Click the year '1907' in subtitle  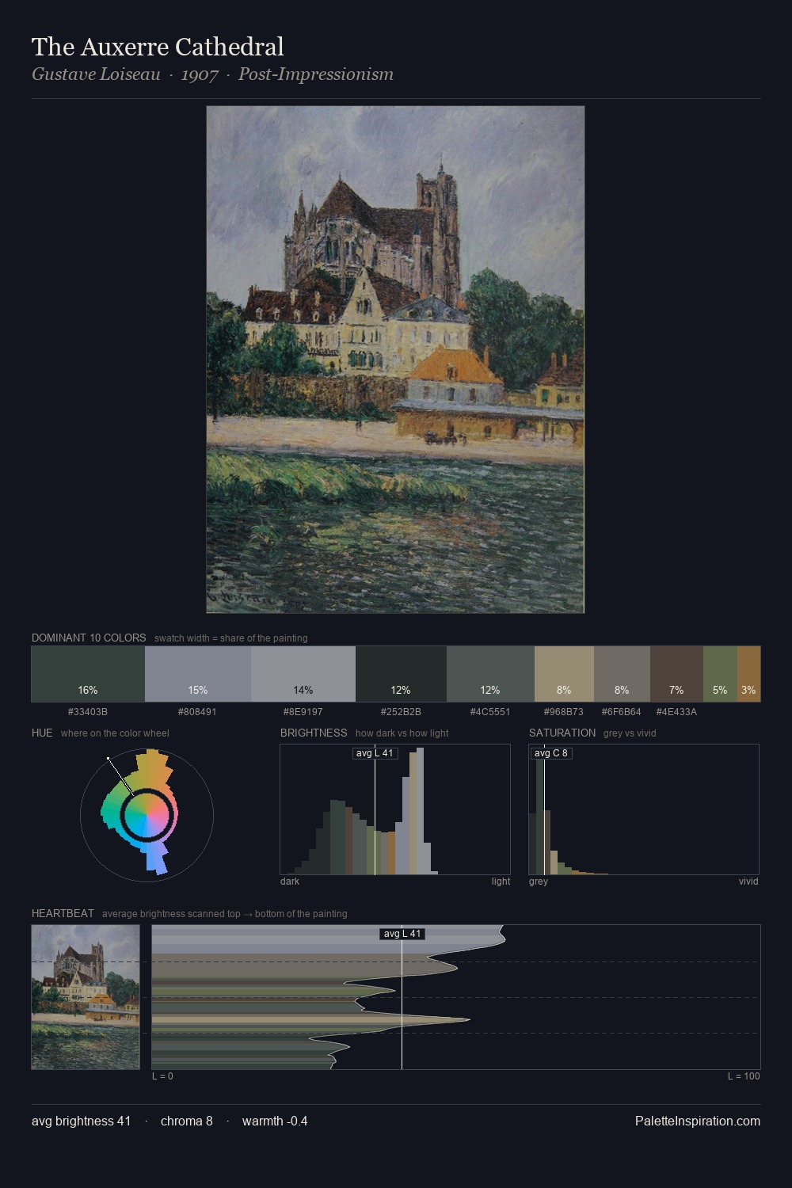pos(200,74)
